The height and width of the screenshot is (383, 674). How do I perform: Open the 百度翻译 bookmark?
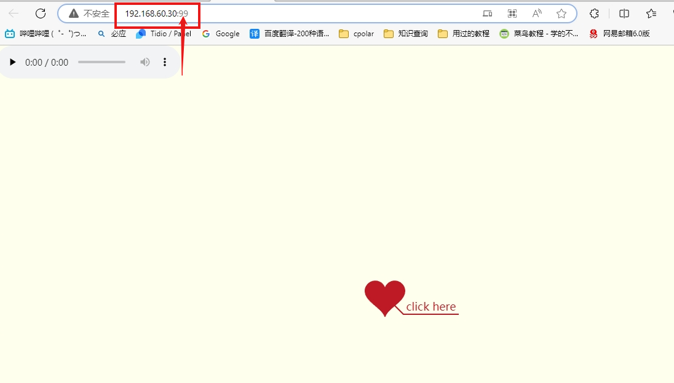(x=289, y=34)
